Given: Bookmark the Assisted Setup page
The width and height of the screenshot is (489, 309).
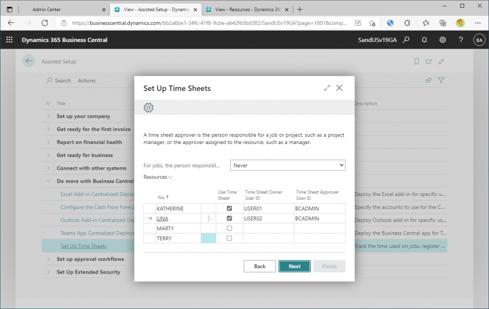Looking at the screenshot, I should (416, 62).
